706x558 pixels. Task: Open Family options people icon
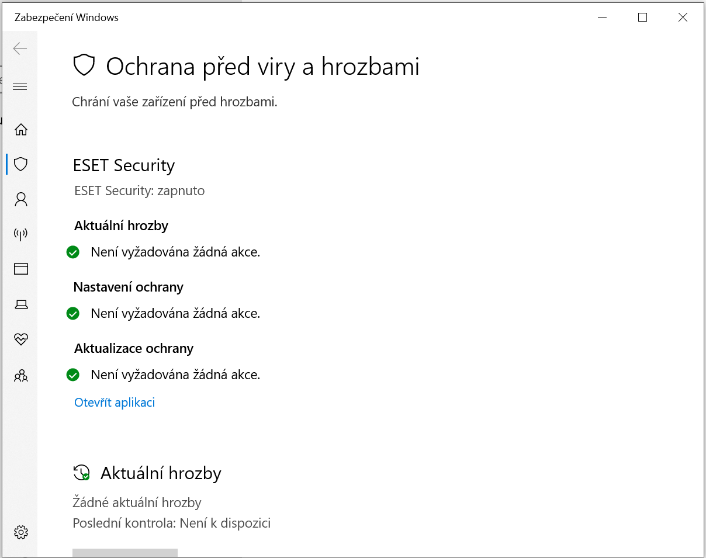(x=21, y=375)
